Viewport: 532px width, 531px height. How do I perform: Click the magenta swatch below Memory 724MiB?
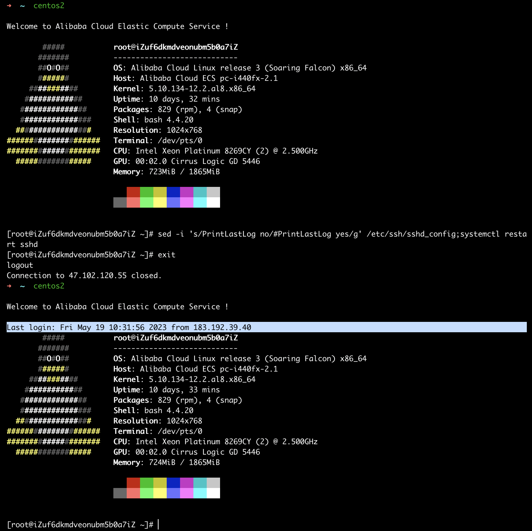(x=187, y=483)
